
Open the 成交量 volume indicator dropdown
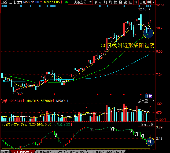click(143, 101)
